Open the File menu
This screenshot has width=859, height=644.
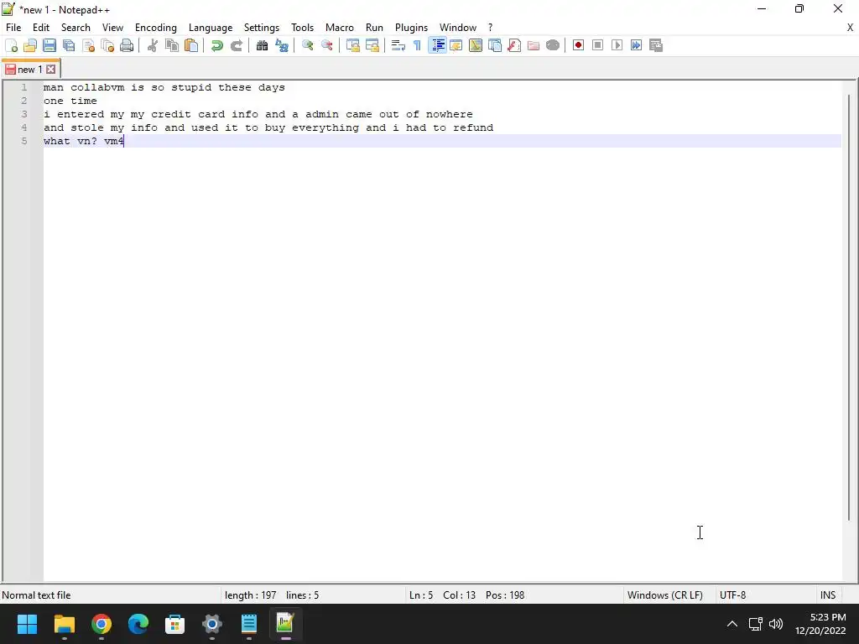(13, 28)
